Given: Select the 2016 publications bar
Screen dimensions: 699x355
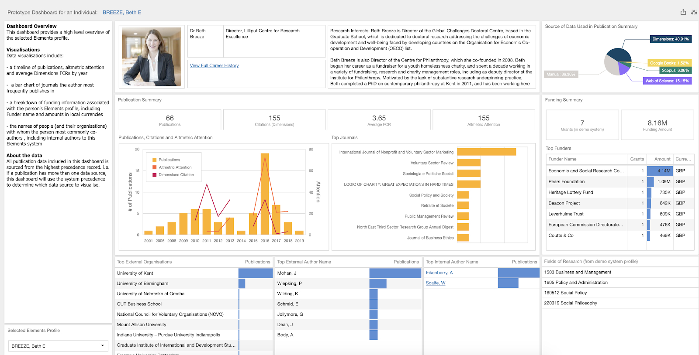Looking at the screenshot, I should click(x=265, y=194).
